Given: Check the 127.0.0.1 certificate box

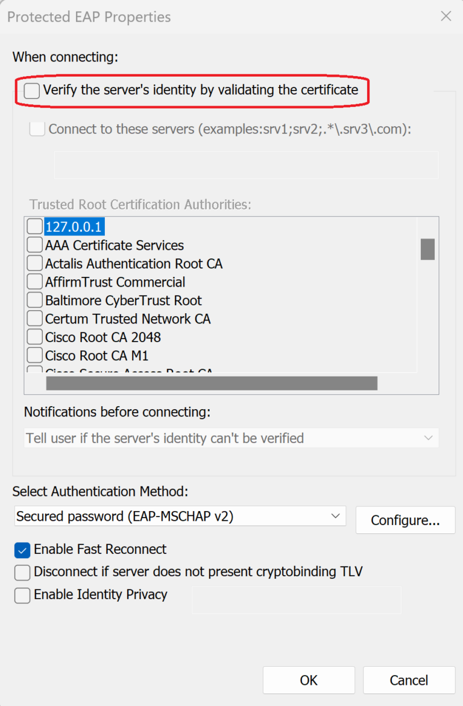Looking at the screenshot, I should pos(35,227).
